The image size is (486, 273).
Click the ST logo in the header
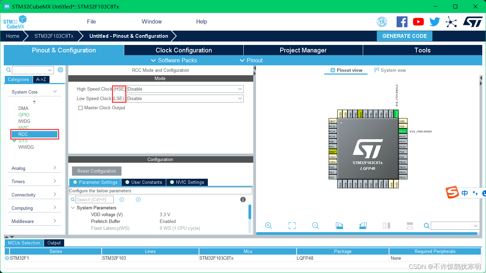coord(473,22)
